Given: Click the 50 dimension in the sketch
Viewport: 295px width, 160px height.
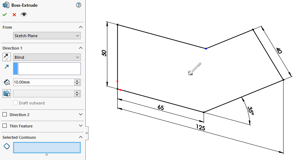Looking at the screenshot, I should [104, 53].
